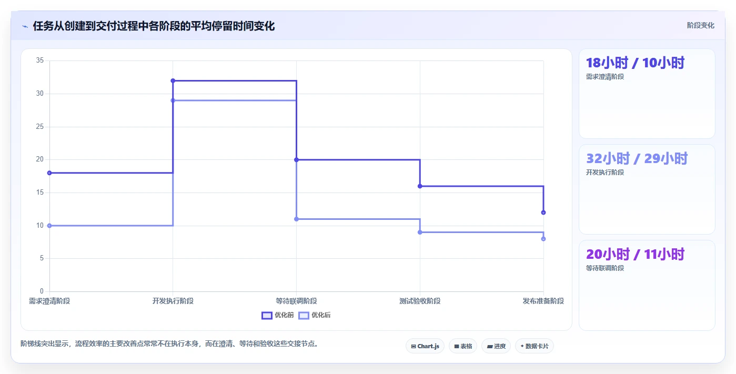This screenshot has height=374, width=736.
Task: Click the 等待联调阶段 x-axis label
Action: click(296, 301)
